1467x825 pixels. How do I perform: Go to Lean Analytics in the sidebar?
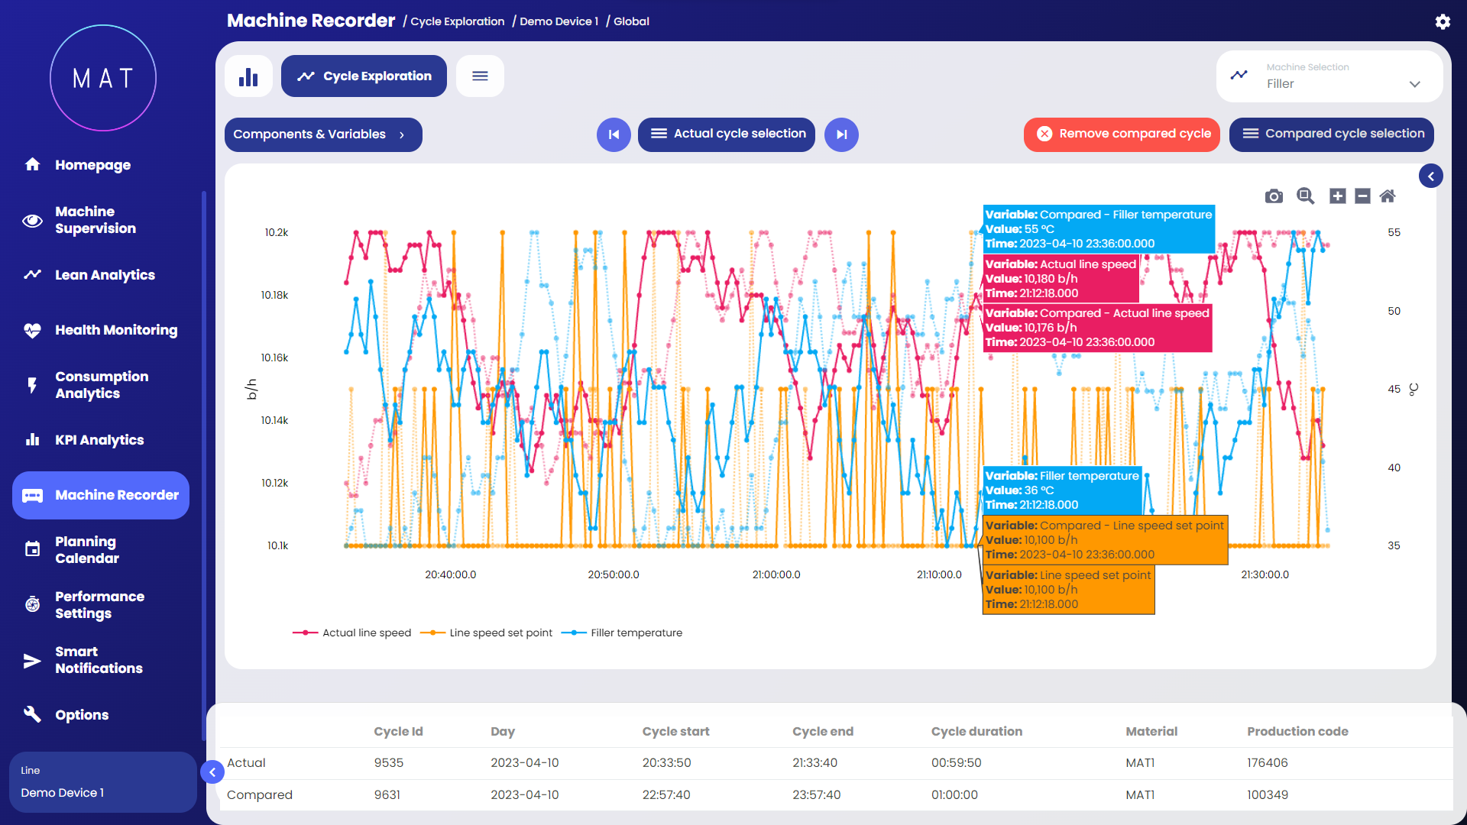point(105,275)
